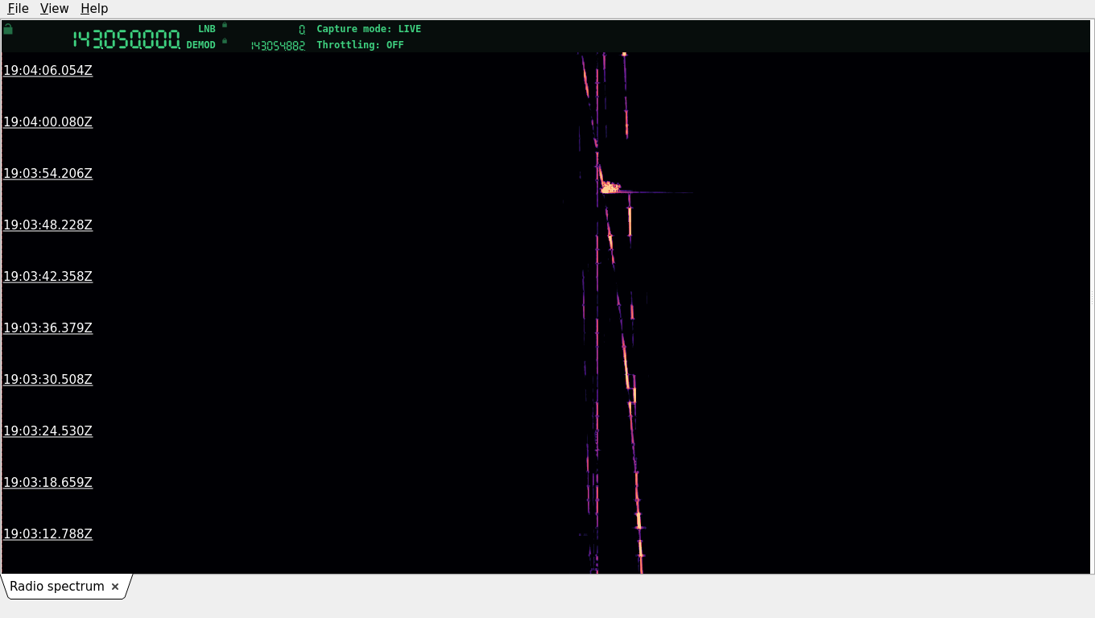Toggle the main frequency lock icon
1095x618 pixels.
coord(8,29)
